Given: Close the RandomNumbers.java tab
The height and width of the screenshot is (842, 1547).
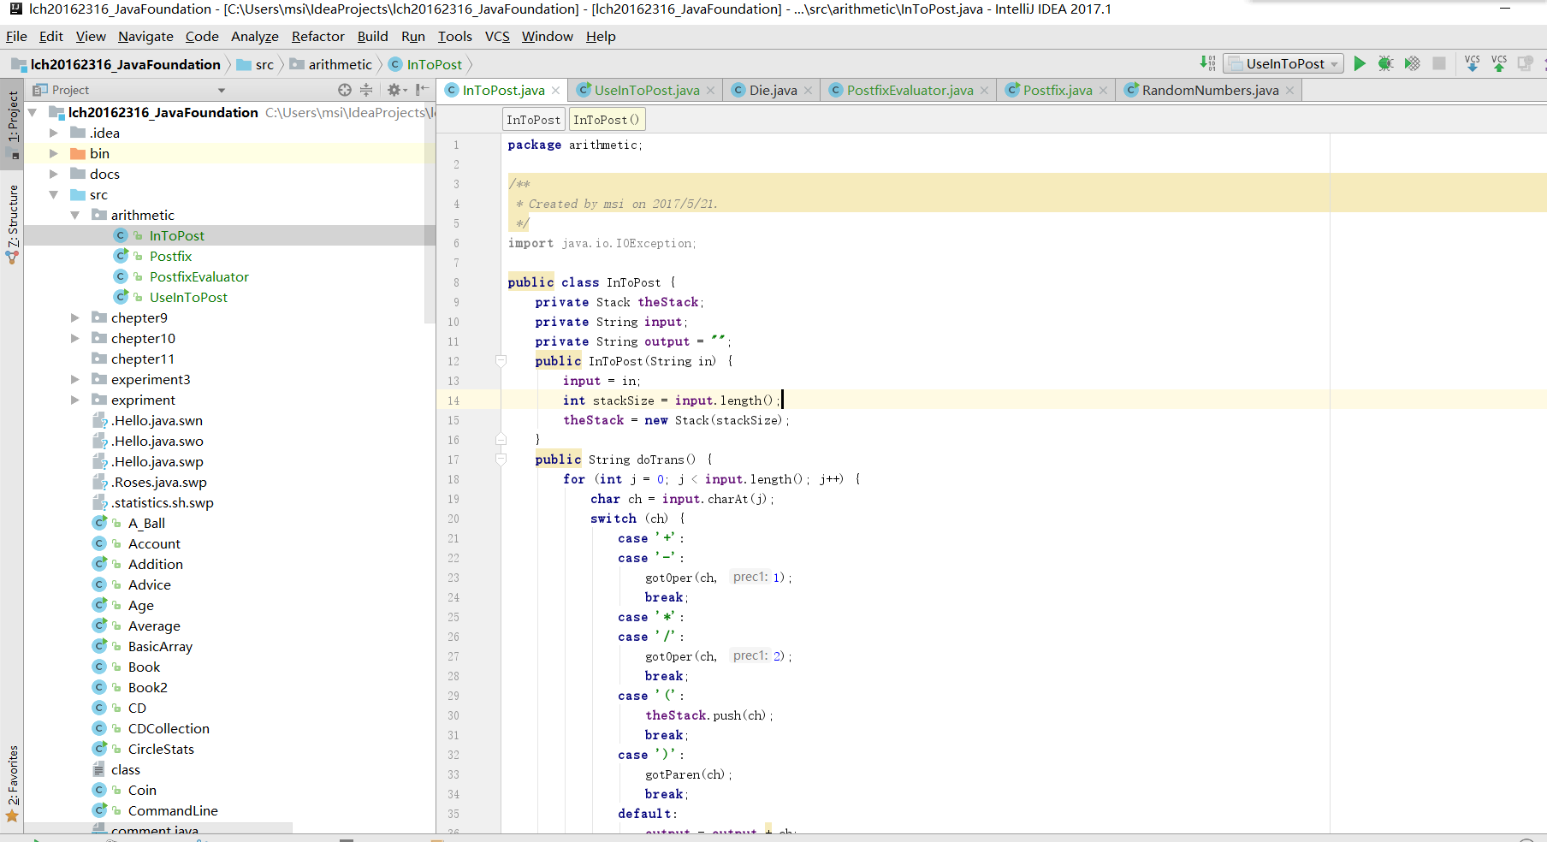Looking at the screenshot, I should coord(1289,91).
